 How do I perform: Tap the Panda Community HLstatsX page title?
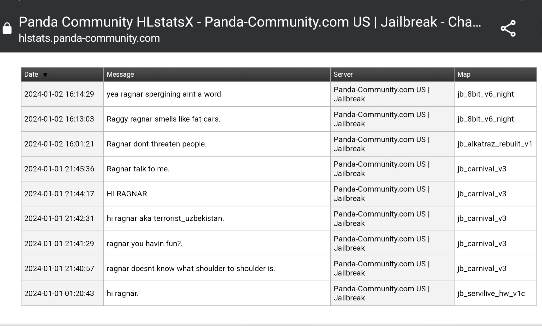point(250,22)
